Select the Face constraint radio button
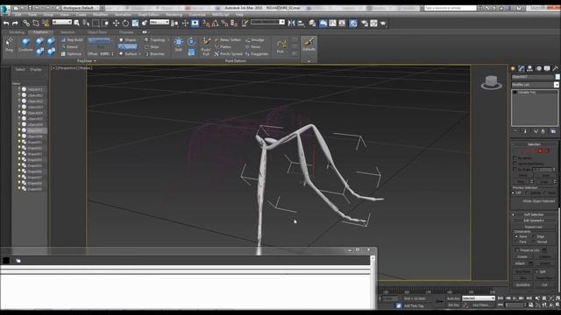The height and width of the screenshot is (315, 561). point(516,241)
